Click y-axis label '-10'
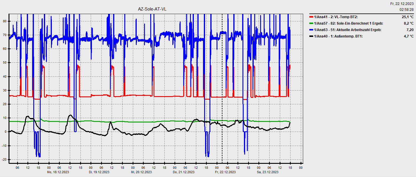Viewport: 416px width, 177px height. click(4, 146)
